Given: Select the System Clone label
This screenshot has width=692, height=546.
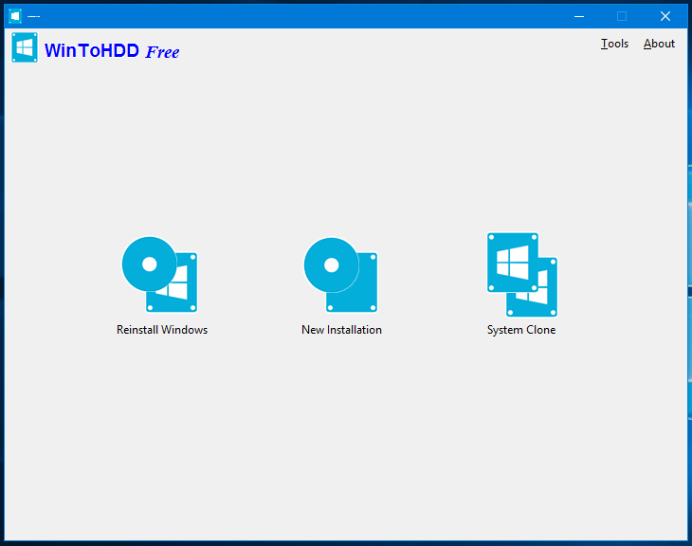Looking at the screenshot, I should pos(521,330).
